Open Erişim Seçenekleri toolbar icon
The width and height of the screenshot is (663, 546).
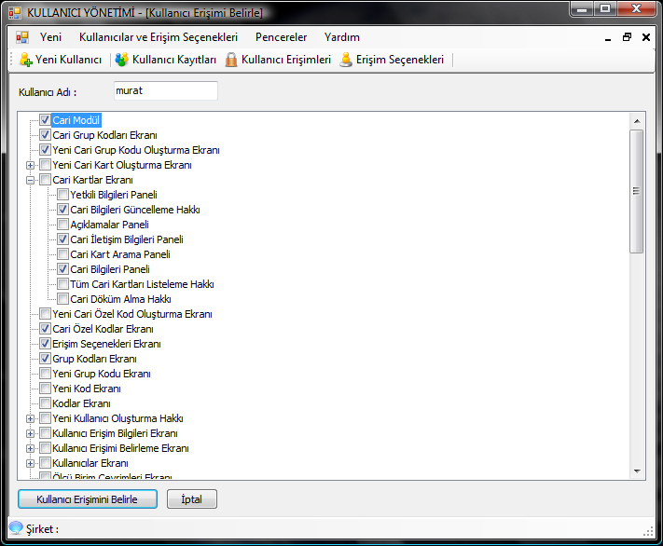[x=346, y=60]
